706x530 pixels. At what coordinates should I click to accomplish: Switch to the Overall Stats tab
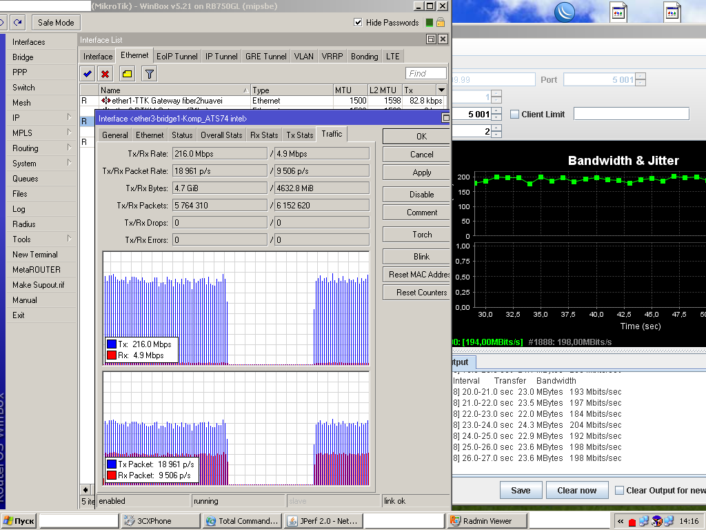(x=221, y=135)
